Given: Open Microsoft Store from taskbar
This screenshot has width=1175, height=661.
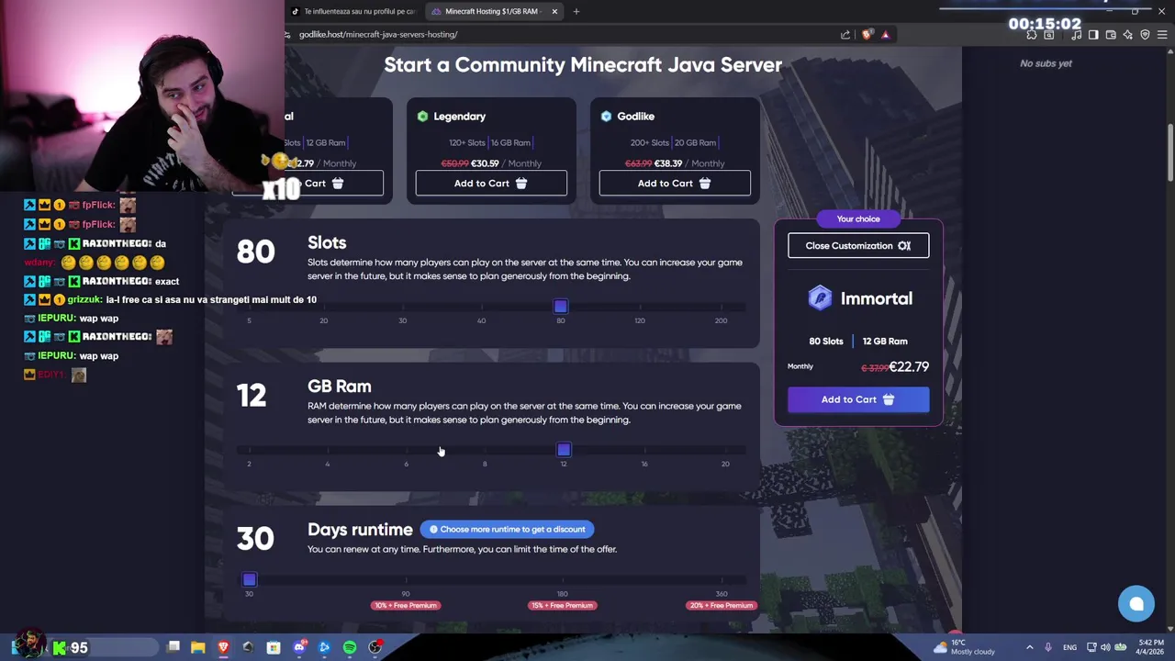Looking at the screenshot, I should click(x=274, y=647).
